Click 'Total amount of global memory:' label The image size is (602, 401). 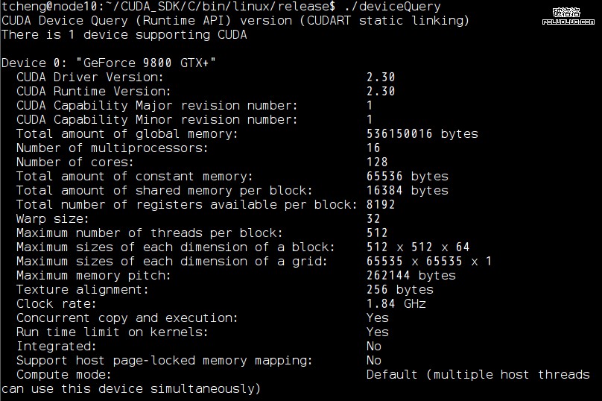(127, 134)
